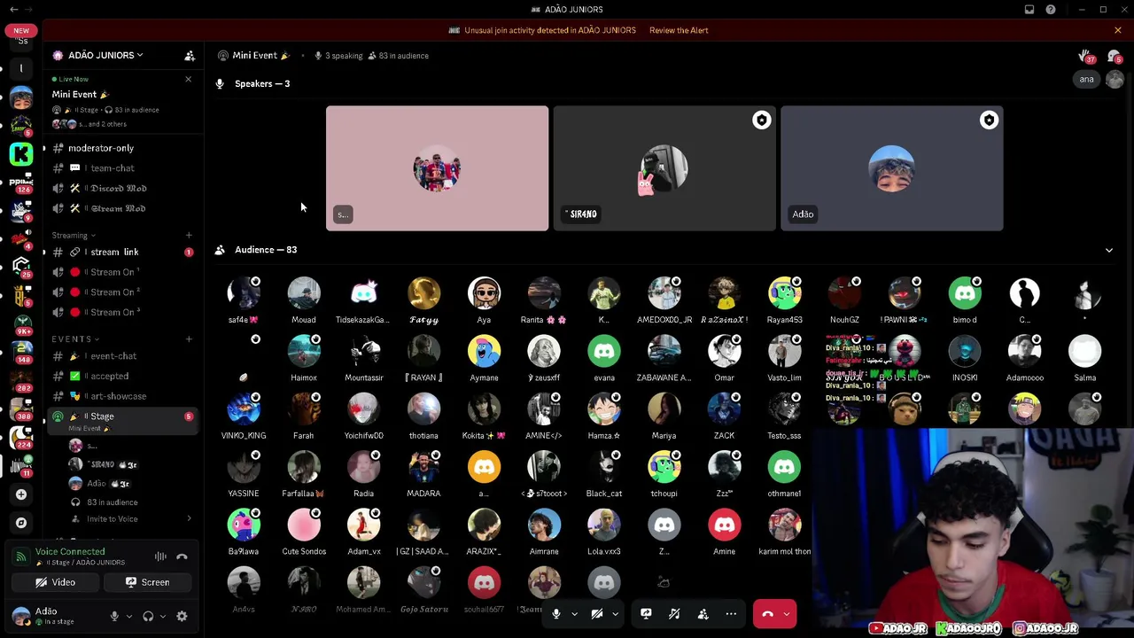Deafen with the headphones icon

(x=148, y=617)
